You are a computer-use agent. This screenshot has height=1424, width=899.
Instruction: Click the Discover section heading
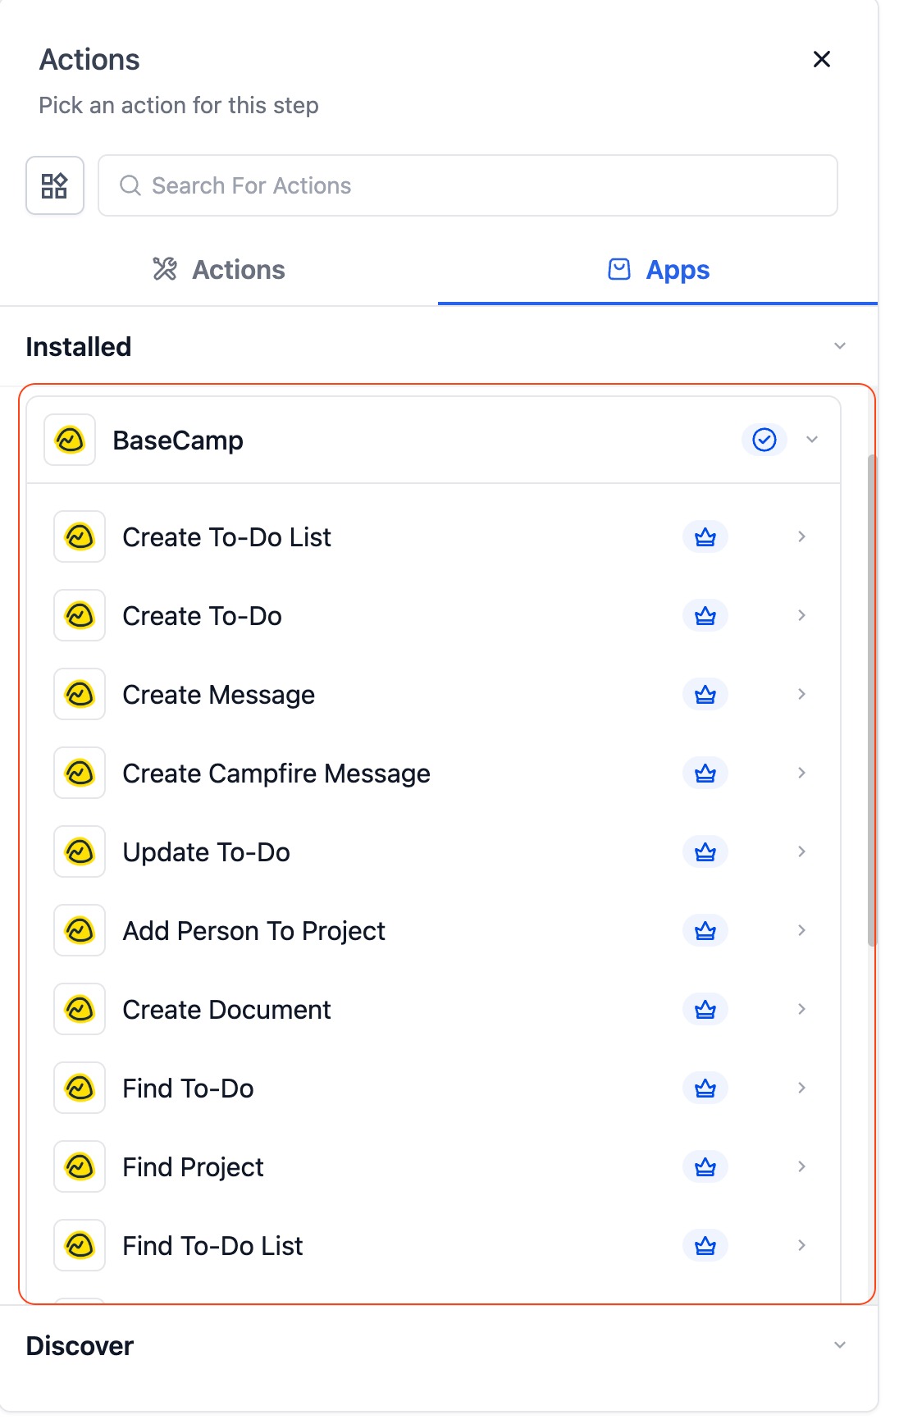coord(80,1346)
